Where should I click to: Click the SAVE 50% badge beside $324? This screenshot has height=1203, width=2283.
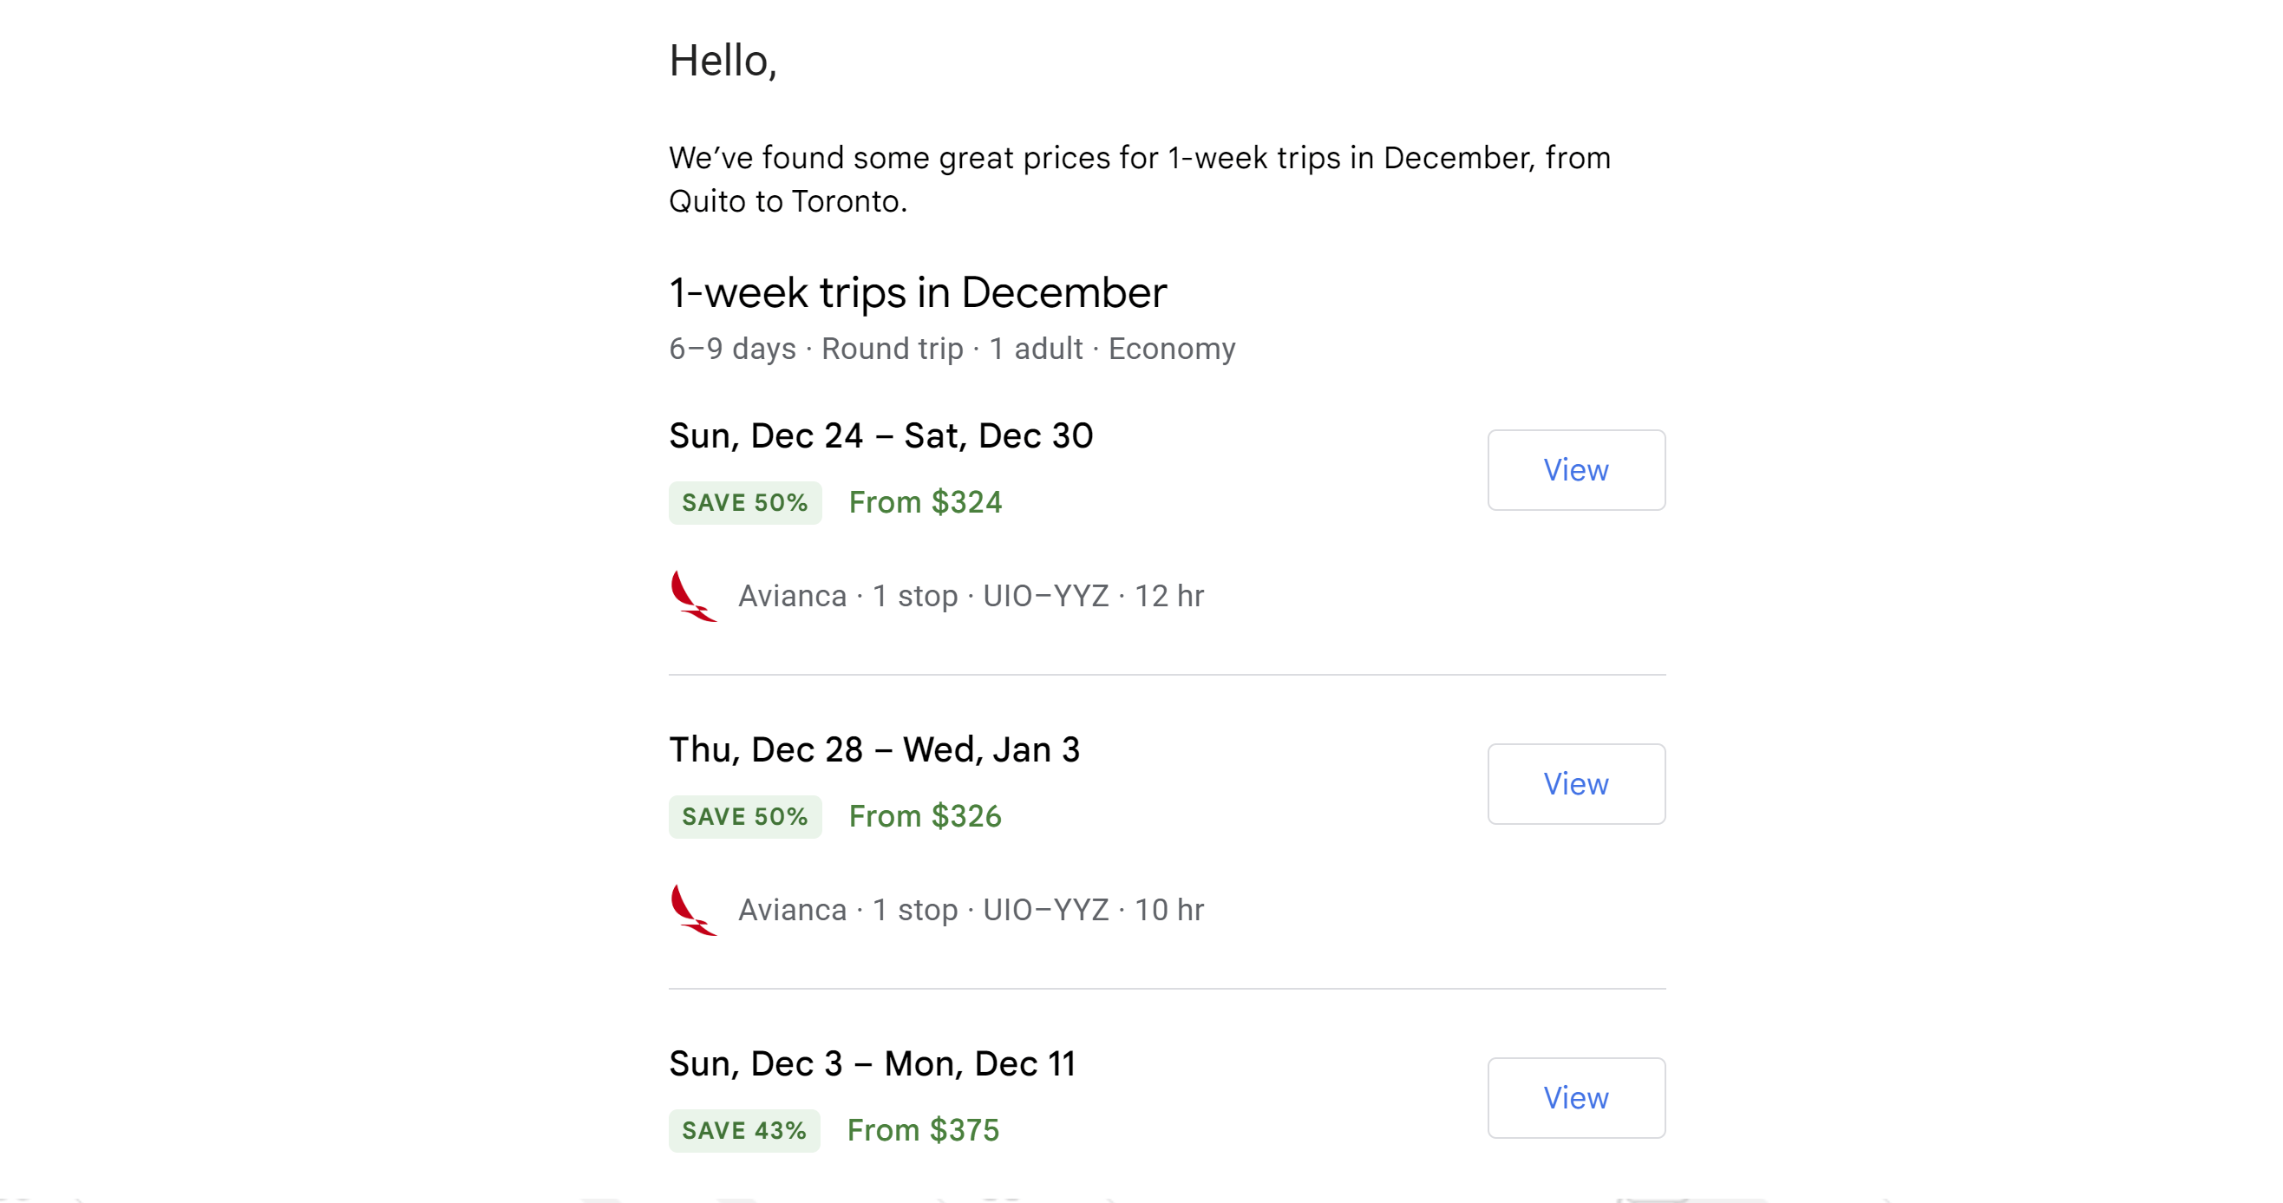coord(744,503)
